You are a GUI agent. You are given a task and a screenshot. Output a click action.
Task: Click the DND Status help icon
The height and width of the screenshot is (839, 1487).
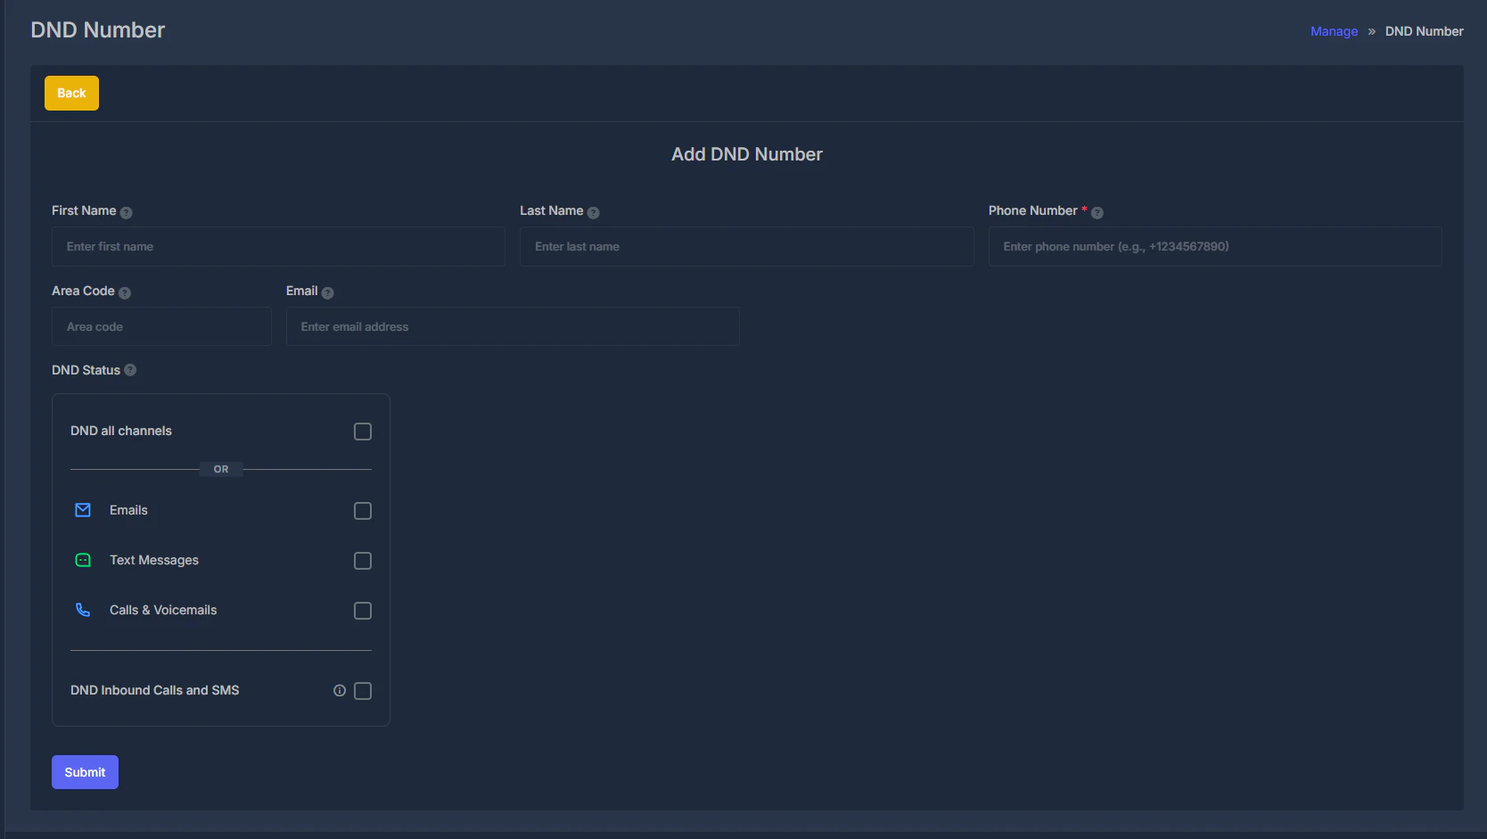click(130, 370)
